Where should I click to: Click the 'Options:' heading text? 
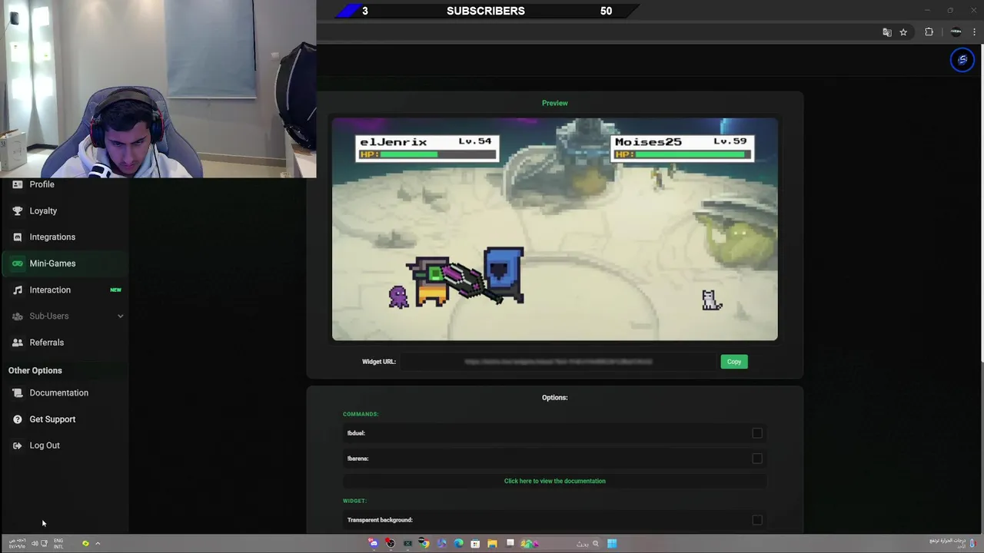click(555, 398)
